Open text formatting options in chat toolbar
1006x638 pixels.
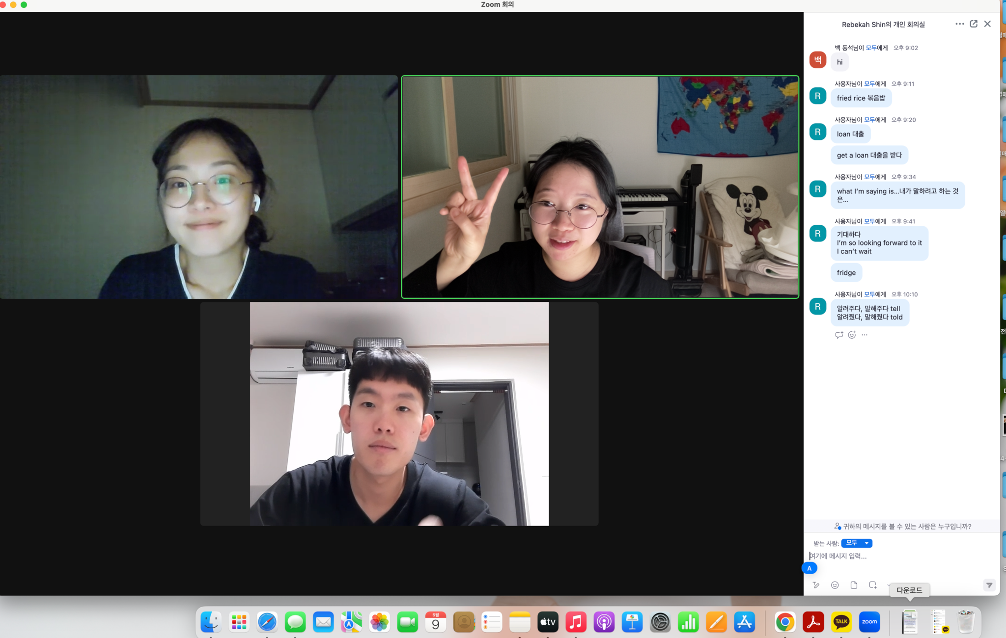click(816, 585)
